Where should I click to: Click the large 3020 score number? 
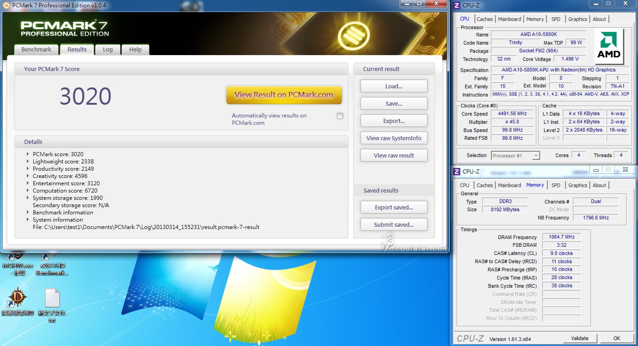[86, 96]
